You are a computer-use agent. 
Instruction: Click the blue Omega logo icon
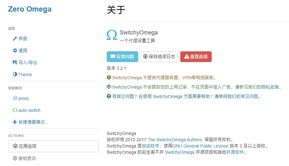click(112, 35)
